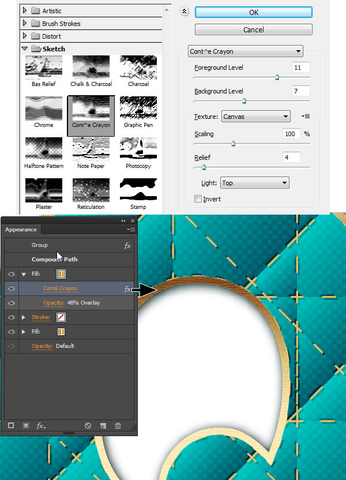Hide the second Fill attribute
The width and height of the screenshot is (346, 480).
coord(12,332)
